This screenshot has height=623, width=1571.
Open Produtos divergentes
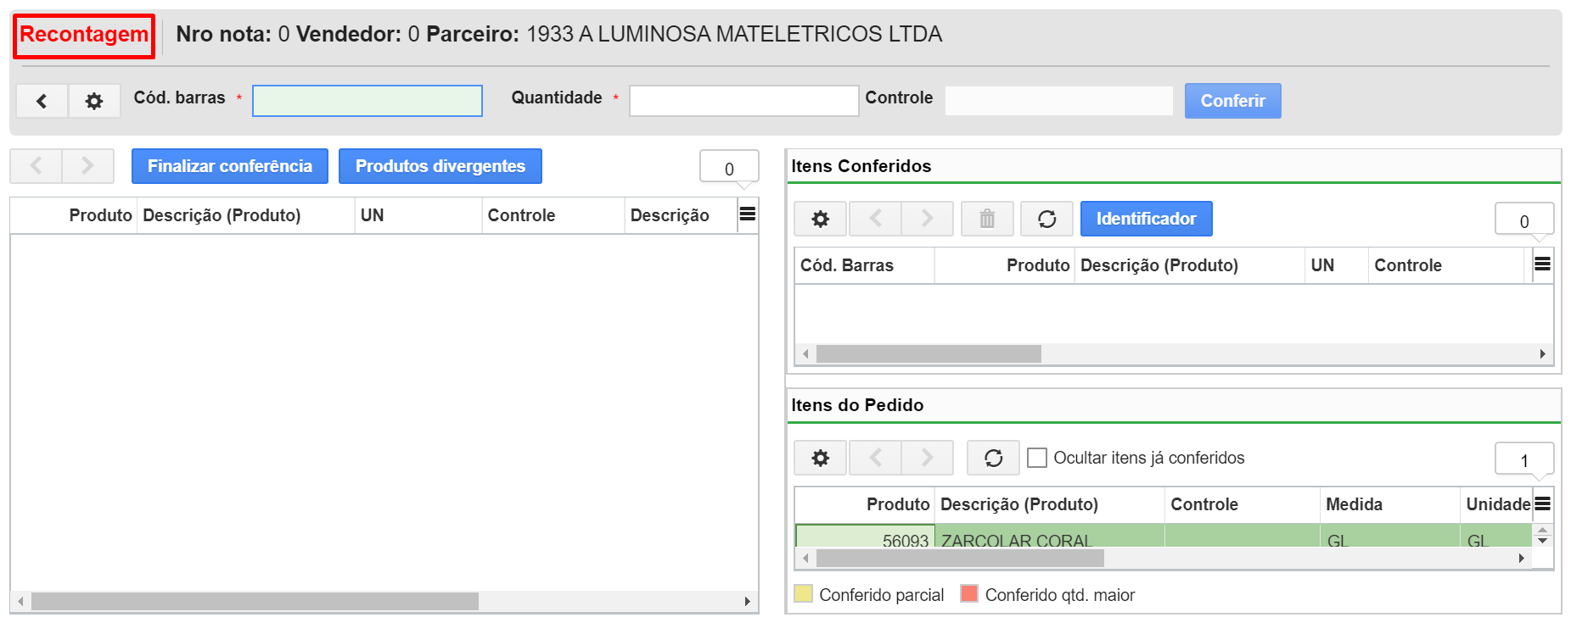click(440, 166)
